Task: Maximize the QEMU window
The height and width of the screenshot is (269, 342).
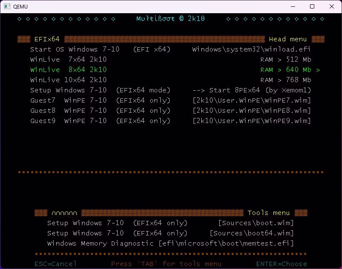Action: pyautogui.click(x=312, y=6)
